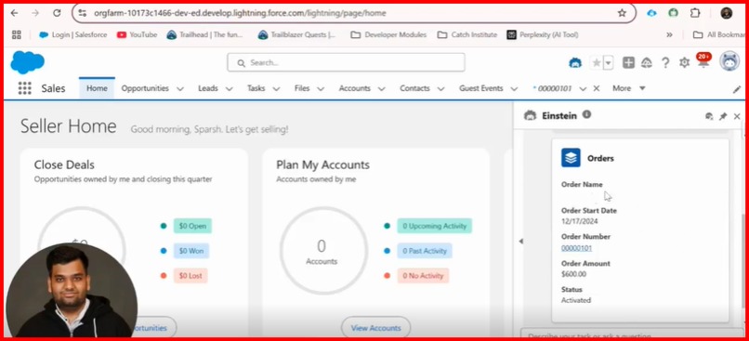
Task: Open the Favorites list dropdown arrow
Action: [608, 62]
